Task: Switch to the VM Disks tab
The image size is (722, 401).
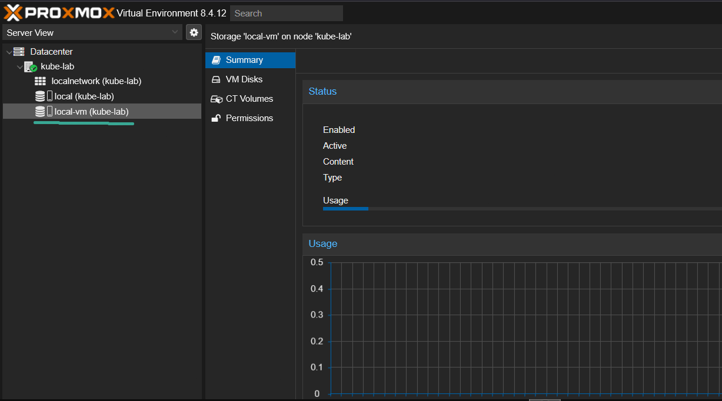Action: [x=244, y=79]
